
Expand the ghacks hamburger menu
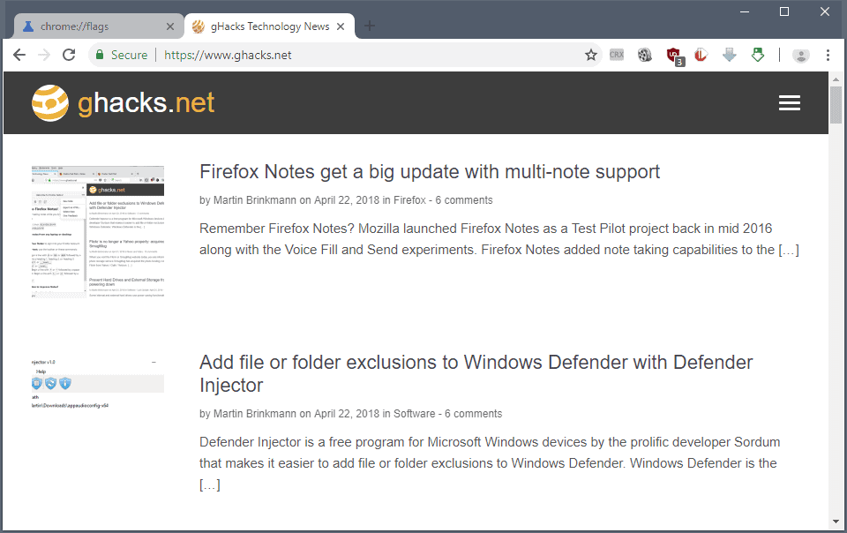(x=789, y=103)
